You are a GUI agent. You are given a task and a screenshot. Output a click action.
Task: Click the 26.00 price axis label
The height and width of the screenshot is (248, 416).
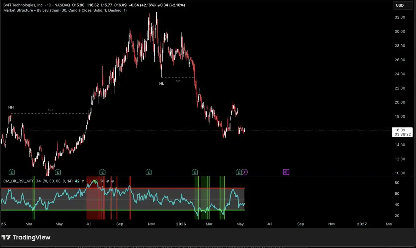coord(400,60)
